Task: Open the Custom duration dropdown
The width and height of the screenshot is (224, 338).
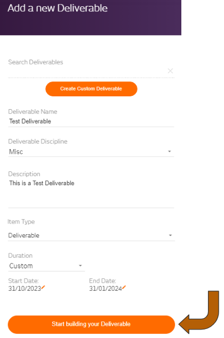Action: (x=46, y=266)
